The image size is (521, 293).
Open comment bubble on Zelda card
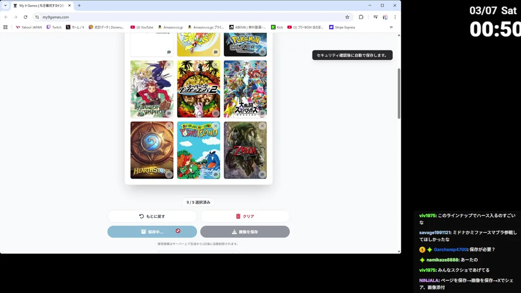[263, 174]
